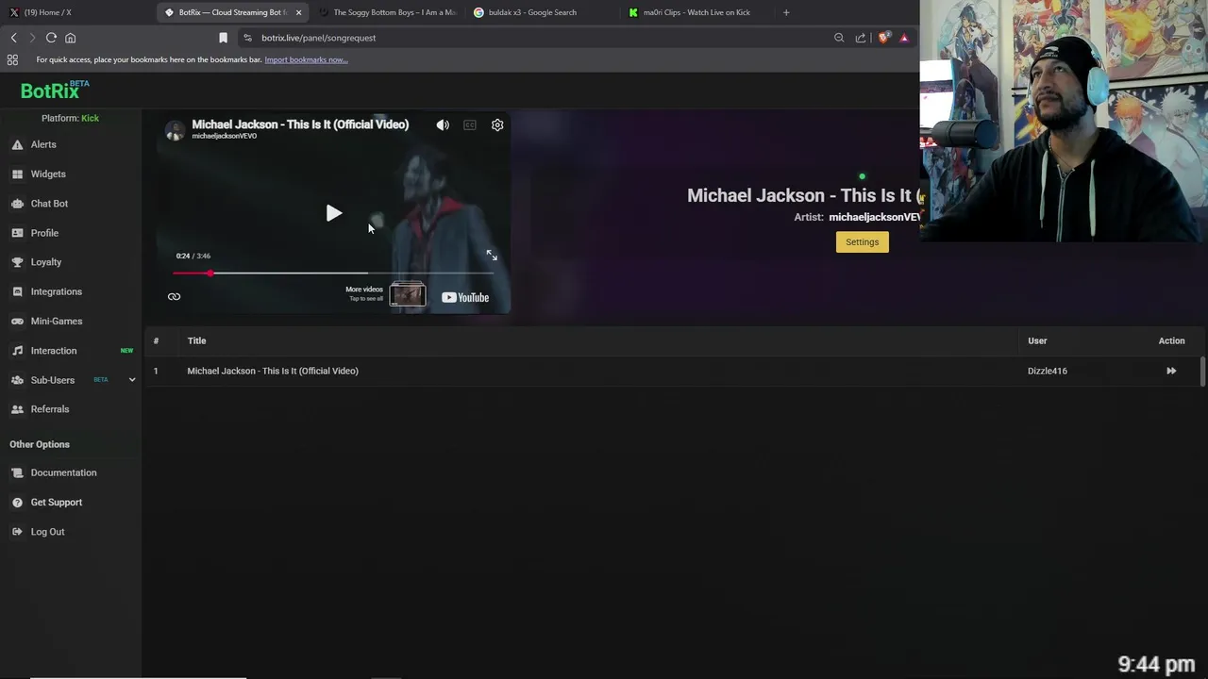
Task: Open the Loyalty section
Action: click(x=45, y=262)
